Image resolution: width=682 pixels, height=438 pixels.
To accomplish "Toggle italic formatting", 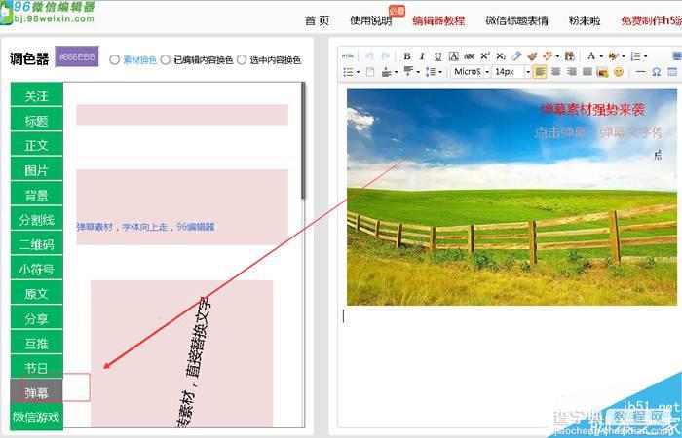I will pos(422,56).
